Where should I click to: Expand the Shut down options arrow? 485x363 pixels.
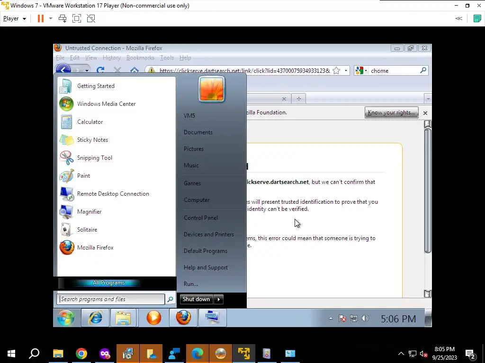[218, 299]
